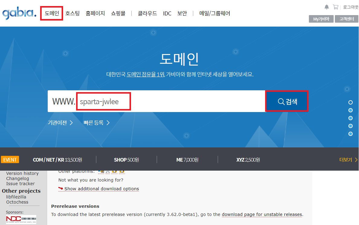Open My가비아 page
The width and height of the screenshot is (359, 225).
coord(321,19)
